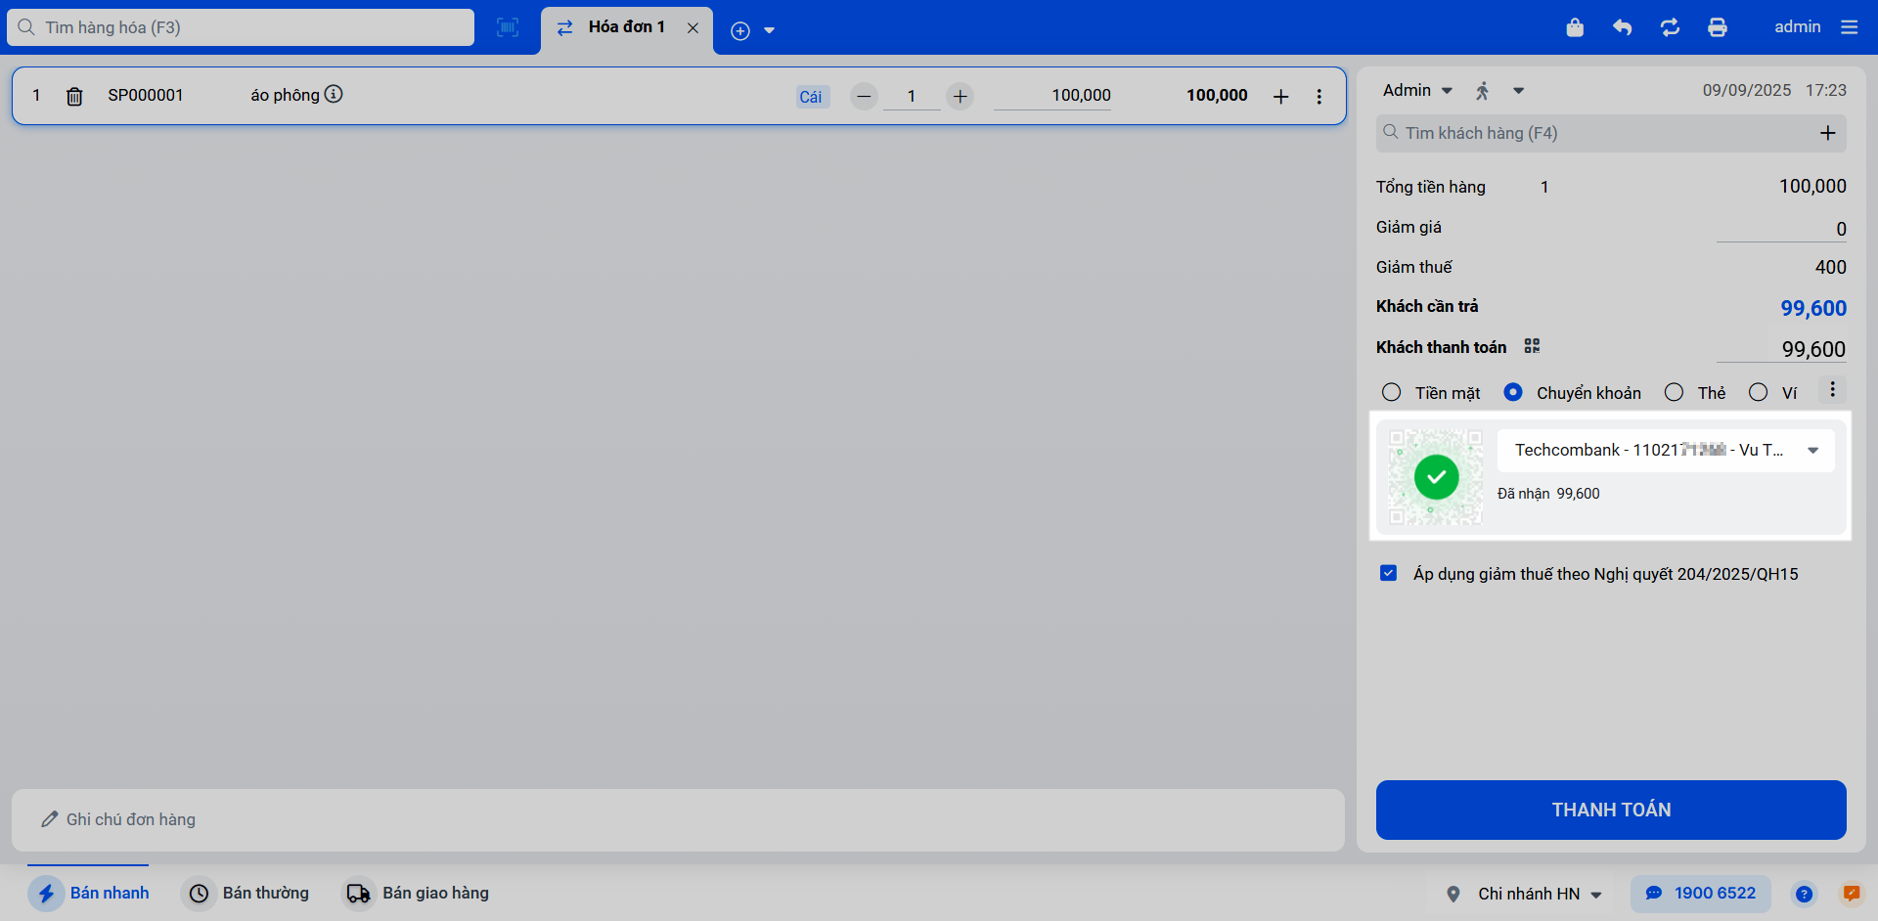
Task: Click the THANH TOÁN button
Action: click(x=1611, y=810)
